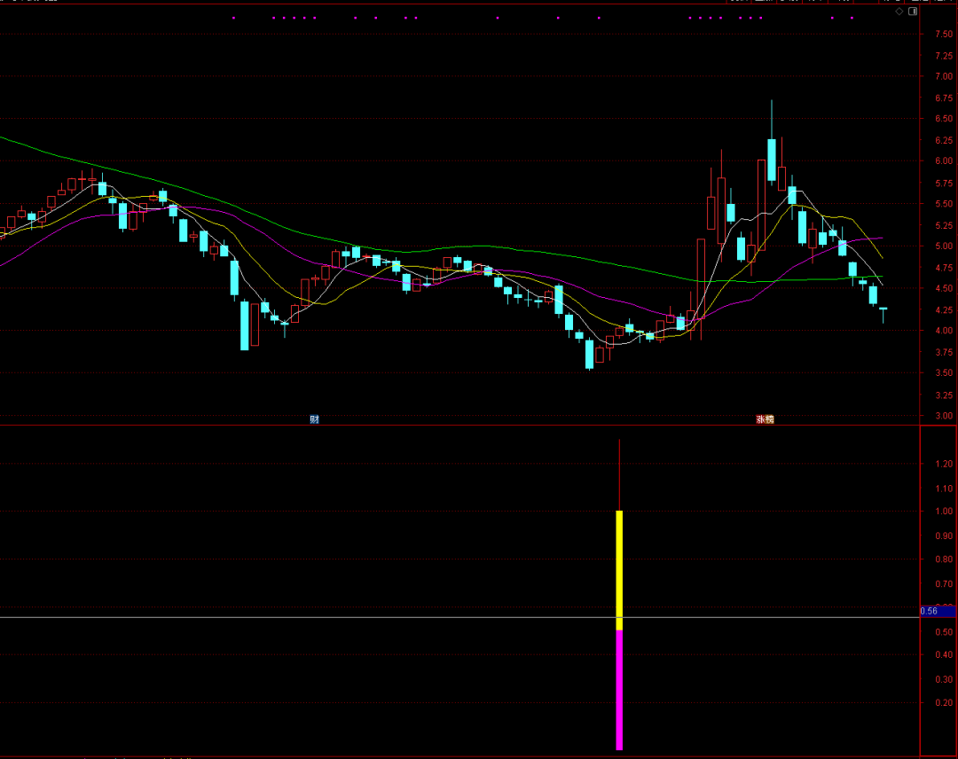Select the yellow segment of the indicator bar

tap(619, 567)
